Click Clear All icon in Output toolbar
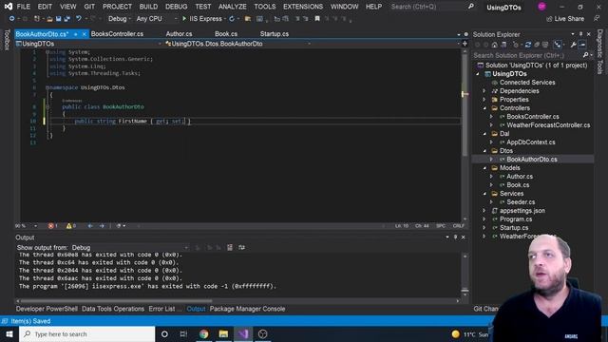 (230, 247)
